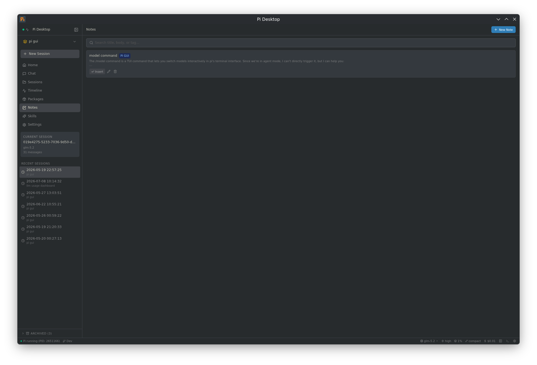
Task: Start a New Session
Action: (x=50, y=54)
